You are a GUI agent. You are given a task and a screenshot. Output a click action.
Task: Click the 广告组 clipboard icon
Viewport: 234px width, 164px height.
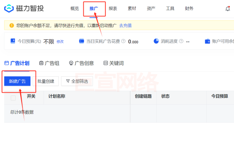pyautogui.click(x=41, y=63)
